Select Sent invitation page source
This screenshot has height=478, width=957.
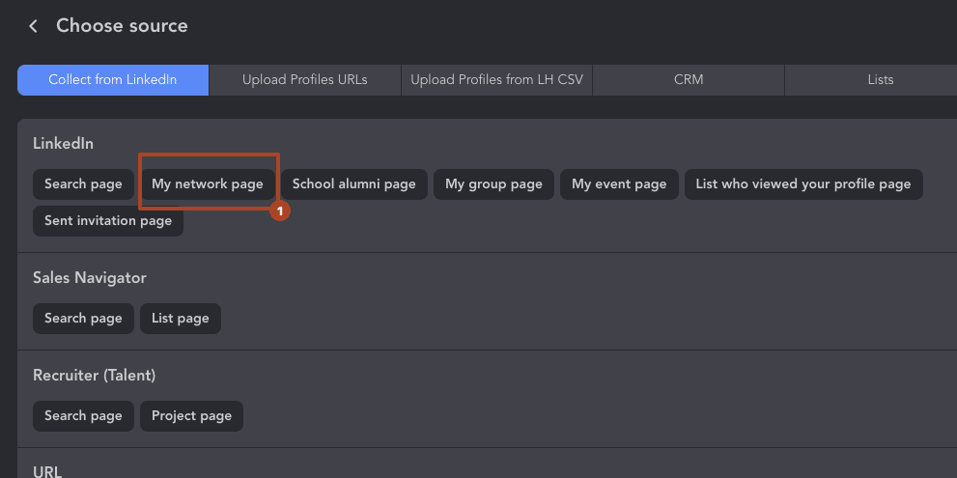(x=108, y=221)
